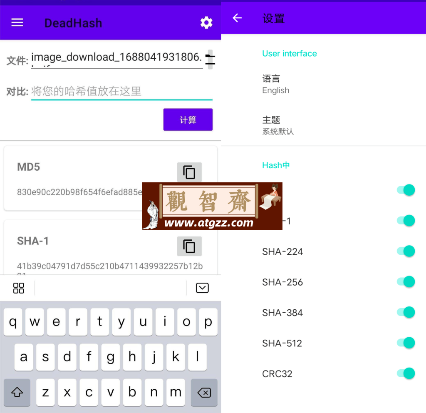Focus the 对比 hash compare field
Screen dimensions: 426x413
pos(122,92)
